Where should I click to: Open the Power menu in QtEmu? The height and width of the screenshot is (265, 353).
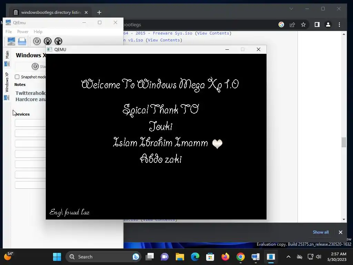(23, 32)
